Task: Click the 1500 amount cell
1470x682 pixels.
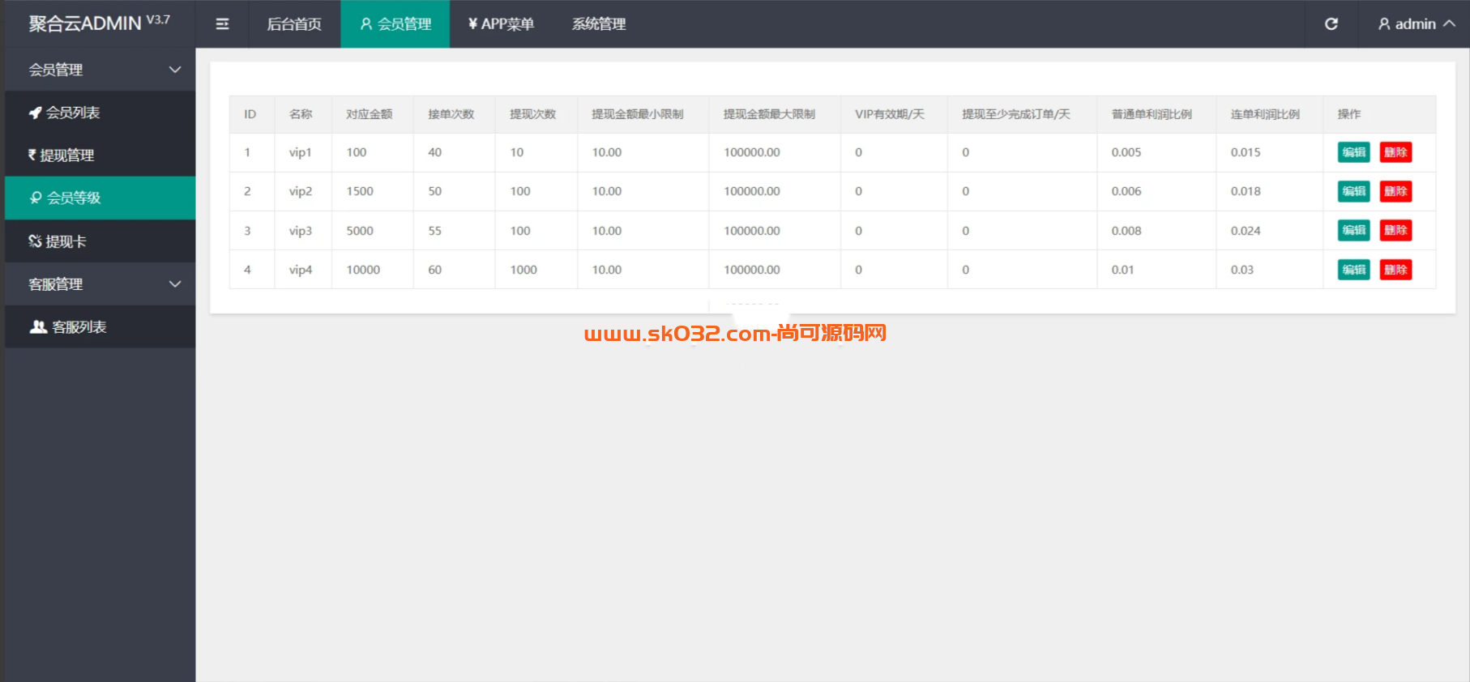Action: (x=372, y=191)
